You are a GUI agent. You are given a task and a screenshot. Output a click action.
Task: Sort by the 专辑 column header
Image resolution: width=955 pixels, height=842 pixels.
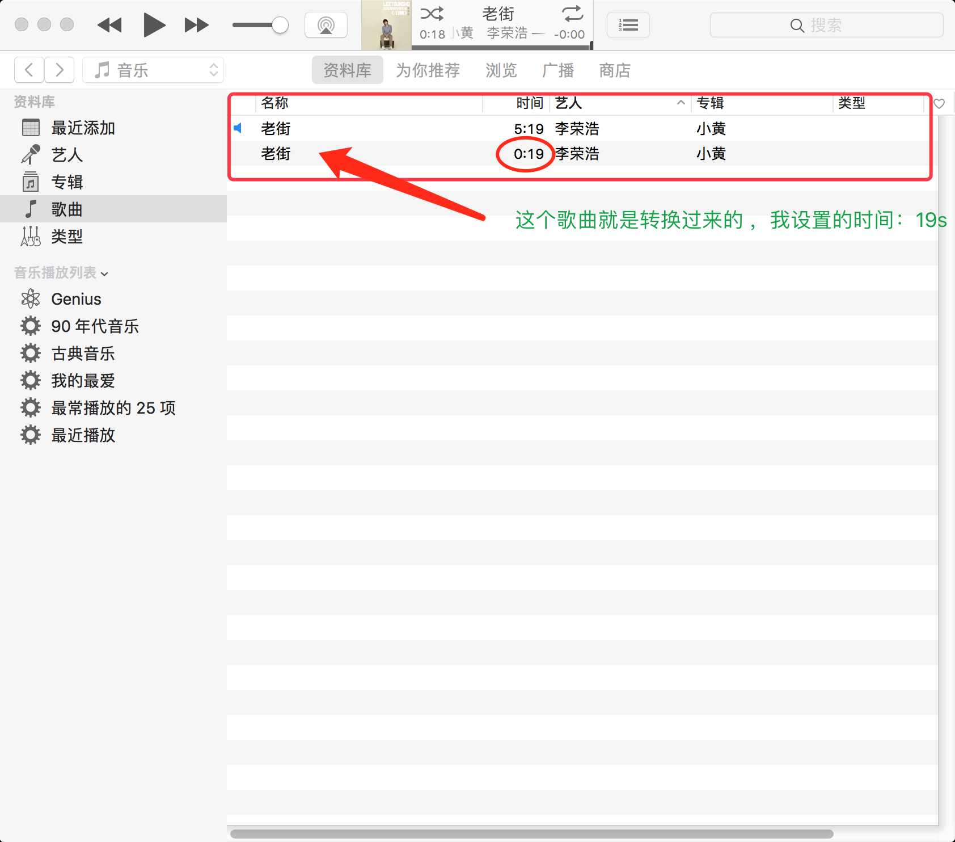tap(762, 103)
